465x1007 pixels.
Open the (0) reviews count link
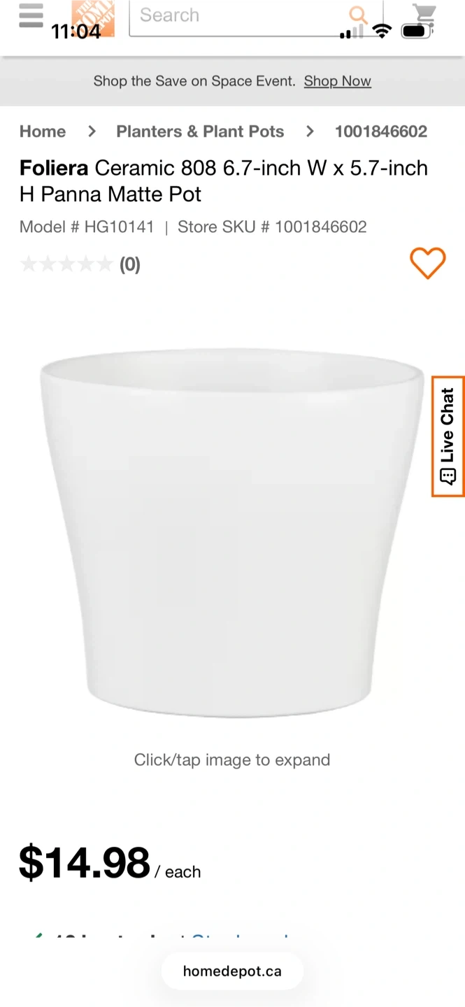tap(130, 264)
